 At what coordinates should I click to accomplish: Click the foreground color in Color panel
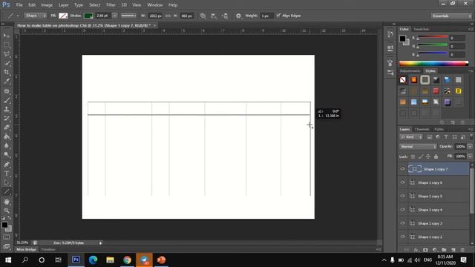pos(402,39)
